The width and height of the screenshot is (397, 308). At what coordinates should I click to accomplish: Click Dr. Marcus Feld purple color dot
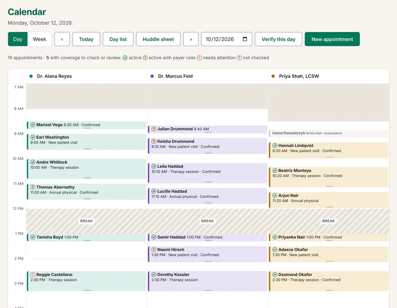pos(152,76)
